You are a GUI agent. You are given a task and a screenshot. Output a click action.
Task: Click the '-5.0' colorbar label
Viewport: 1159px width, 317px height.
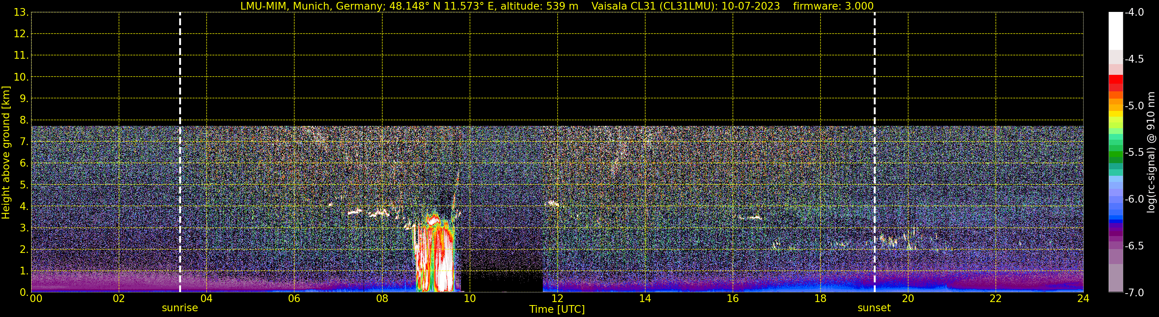point(1134,106)
